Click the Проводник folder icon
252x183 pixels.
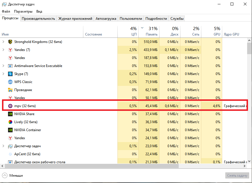click(x=10, y=90)
